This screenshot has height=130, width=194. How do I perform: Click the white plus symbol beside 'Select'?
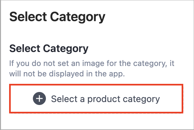[x=39, y=98]
